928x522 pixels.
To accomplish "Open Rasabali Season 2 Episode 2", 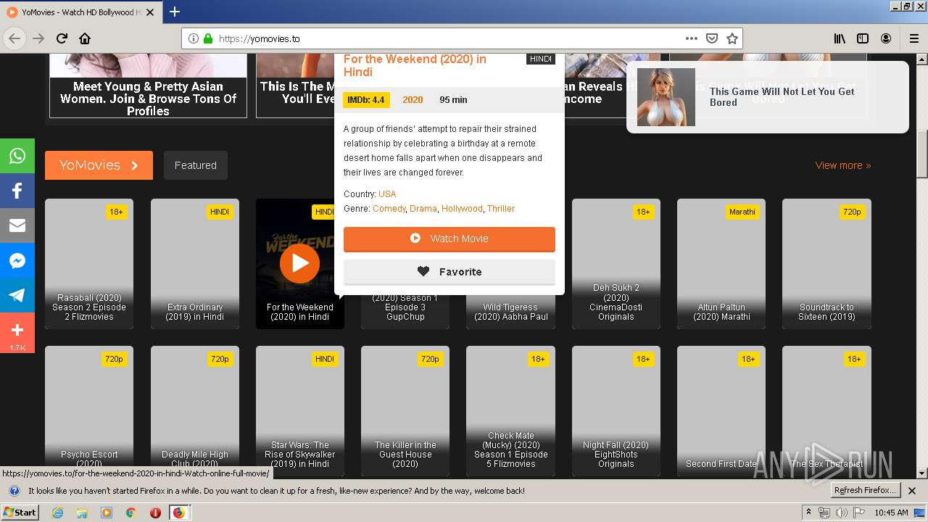I will click(x=89, y=264).
